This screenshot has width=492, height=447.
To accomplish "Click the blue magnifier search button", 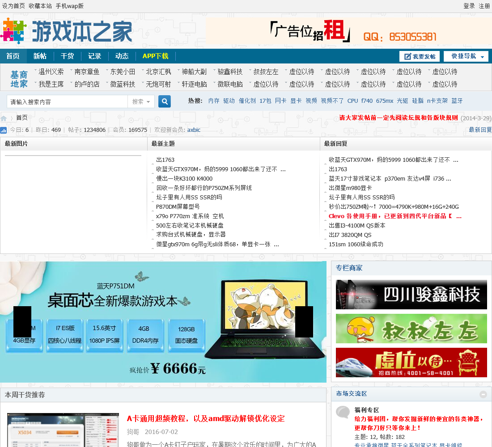I will (165, 101).
